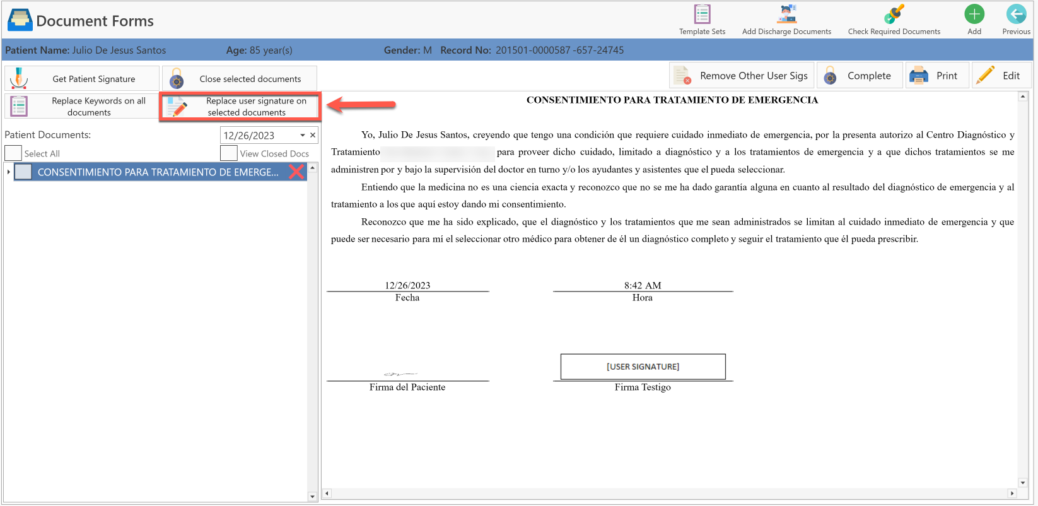1038x506 pixels.
Task: Click Remove Other User Sigs
Action: coord(742,76)
